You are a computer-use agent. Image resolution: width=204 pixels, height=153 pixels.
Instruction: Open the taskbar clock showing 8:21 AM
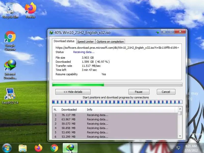[191, 148]
